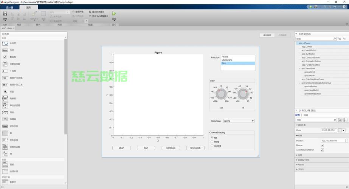
Task: Run the app with the green play icon
Action: (114, 14)
